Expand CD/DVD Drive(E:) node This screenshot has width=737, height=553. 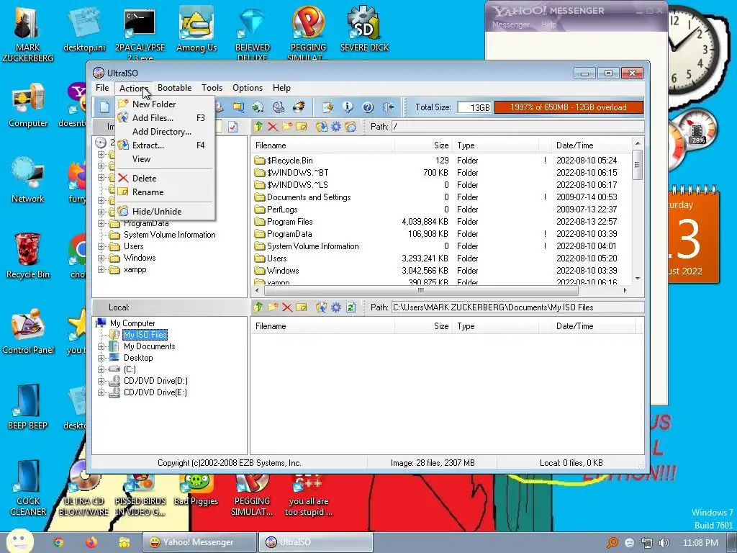coord(101,392)
